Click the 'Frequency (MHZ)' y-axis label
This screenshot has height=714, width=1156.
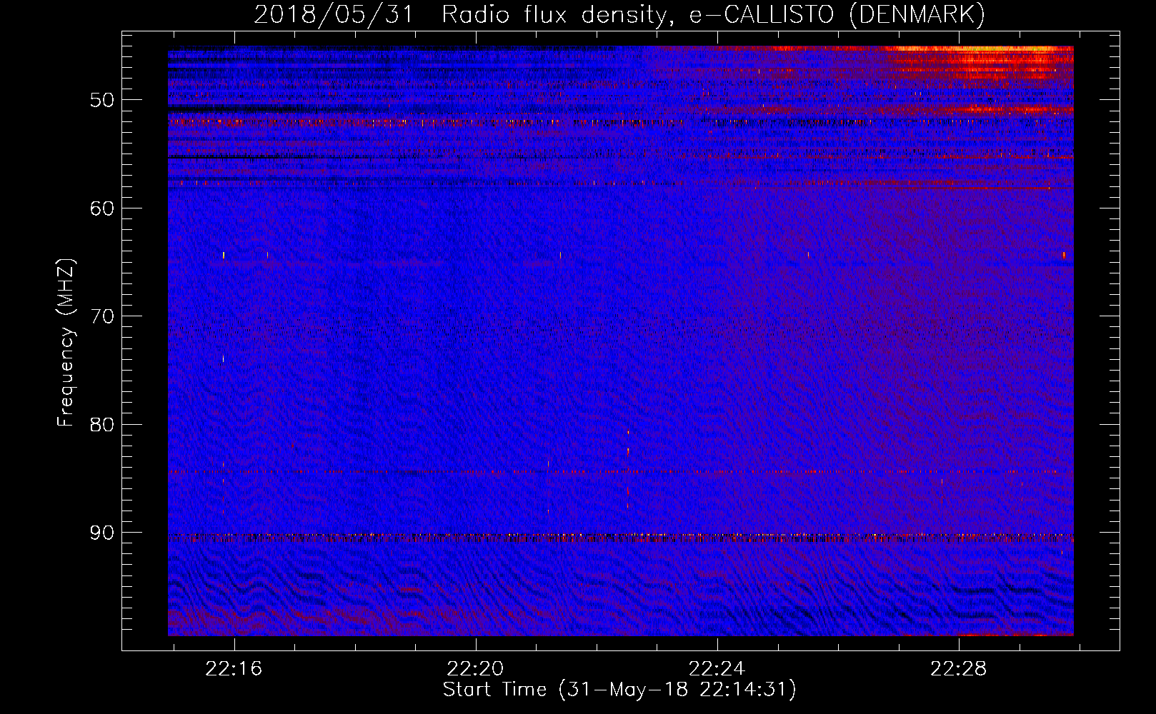[66, 343]
